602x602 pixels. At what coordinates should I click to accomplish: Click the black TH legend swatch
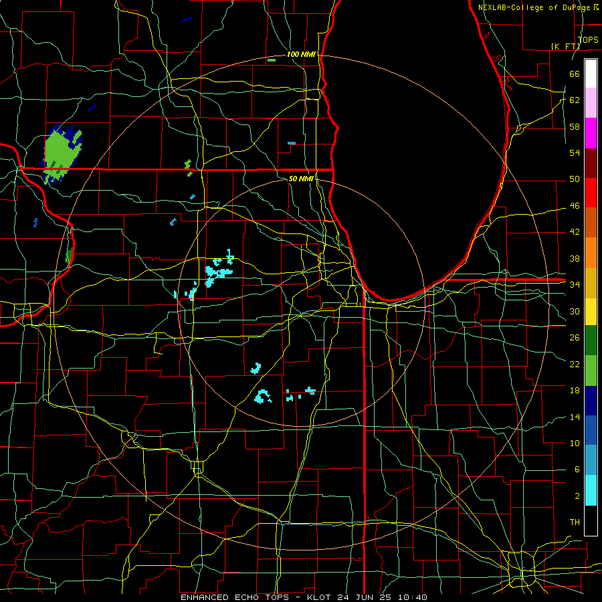pyautogui.click(x=591, y=520)
